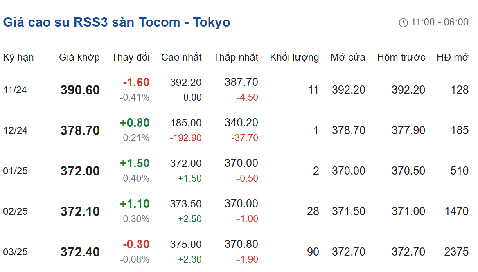Screen dimensions: 478x272
Task: Select the -192.90 high change value
Action: point(186,138)
